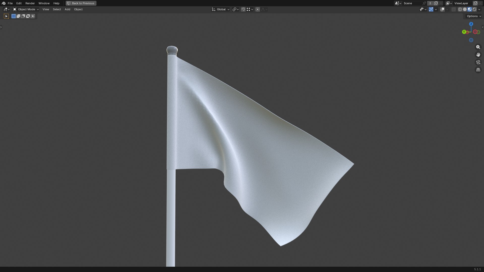Select the Select Box tool icon

click(x=6, y=16)
